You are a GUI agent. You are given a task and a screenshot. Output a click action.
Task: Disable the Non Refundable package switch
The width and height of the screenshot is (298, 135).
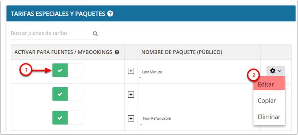pos(67,118)
